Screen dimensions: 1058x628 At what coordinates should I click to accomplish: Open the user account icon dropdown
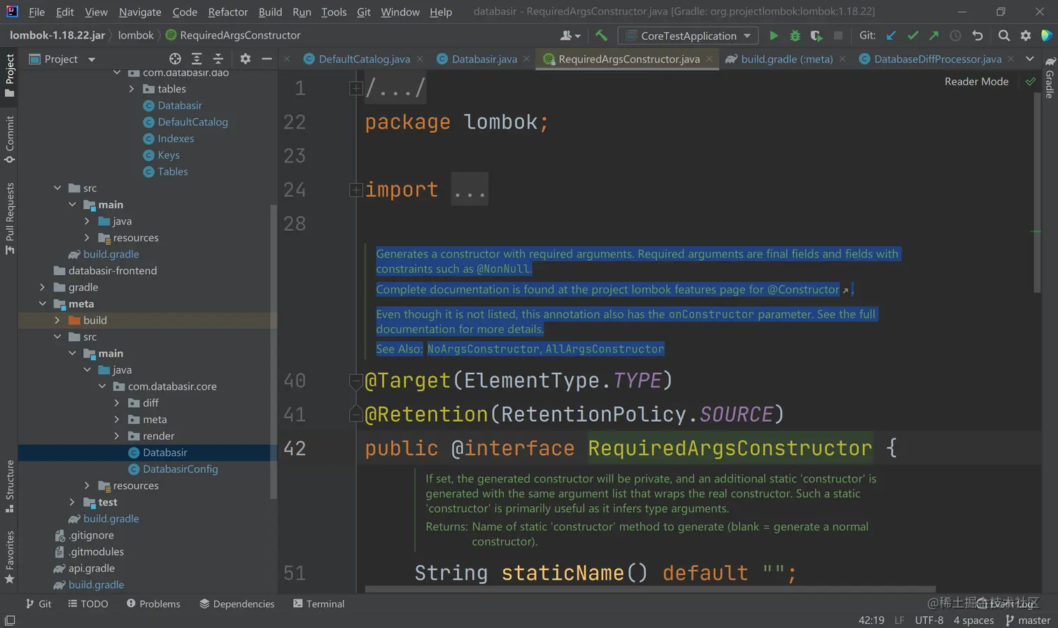tap(570, 36)
